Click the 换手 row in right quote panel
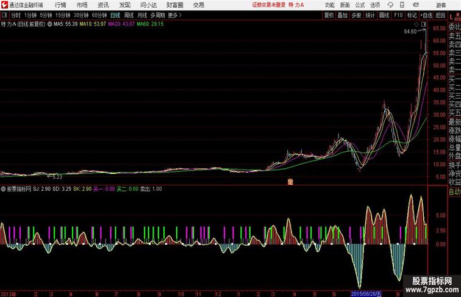Image resolution: width=461 pixels, height=297 pixels. tap(454, 165)
